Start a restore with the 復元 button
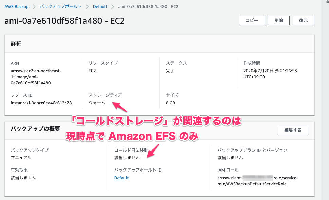This screenshot has height=200, width=329. point(303,20)
